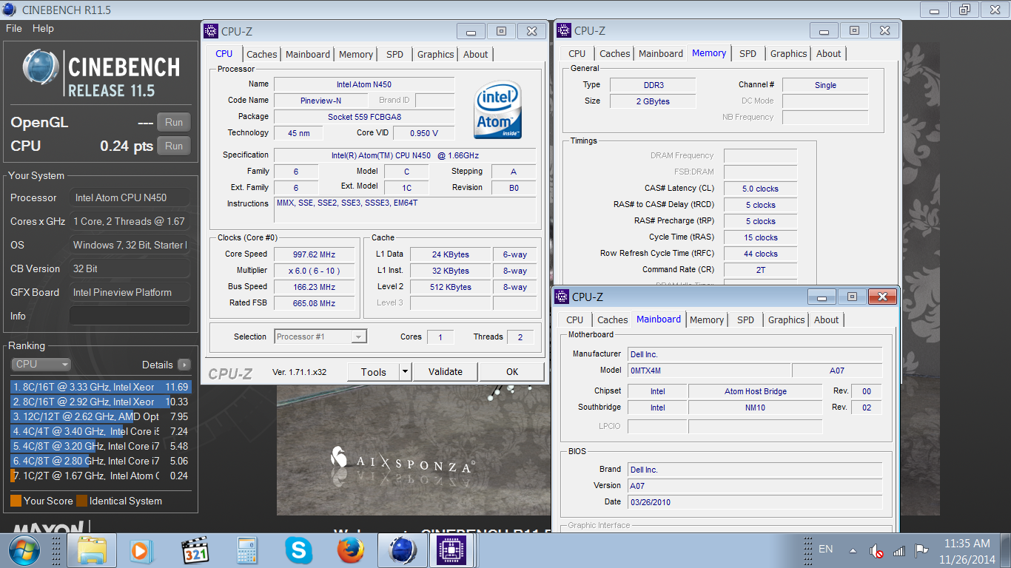Open the Cinebench Help menu
This screenshot has width=1011, height=568.
tap(43, 28)
